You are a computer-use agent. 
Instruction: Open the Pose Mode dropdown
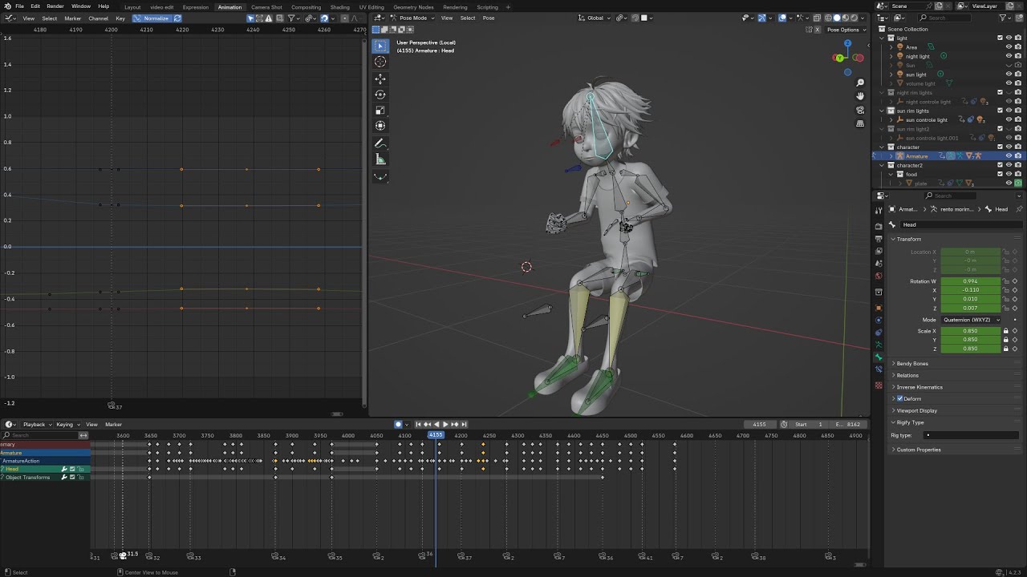click(412, 18)
